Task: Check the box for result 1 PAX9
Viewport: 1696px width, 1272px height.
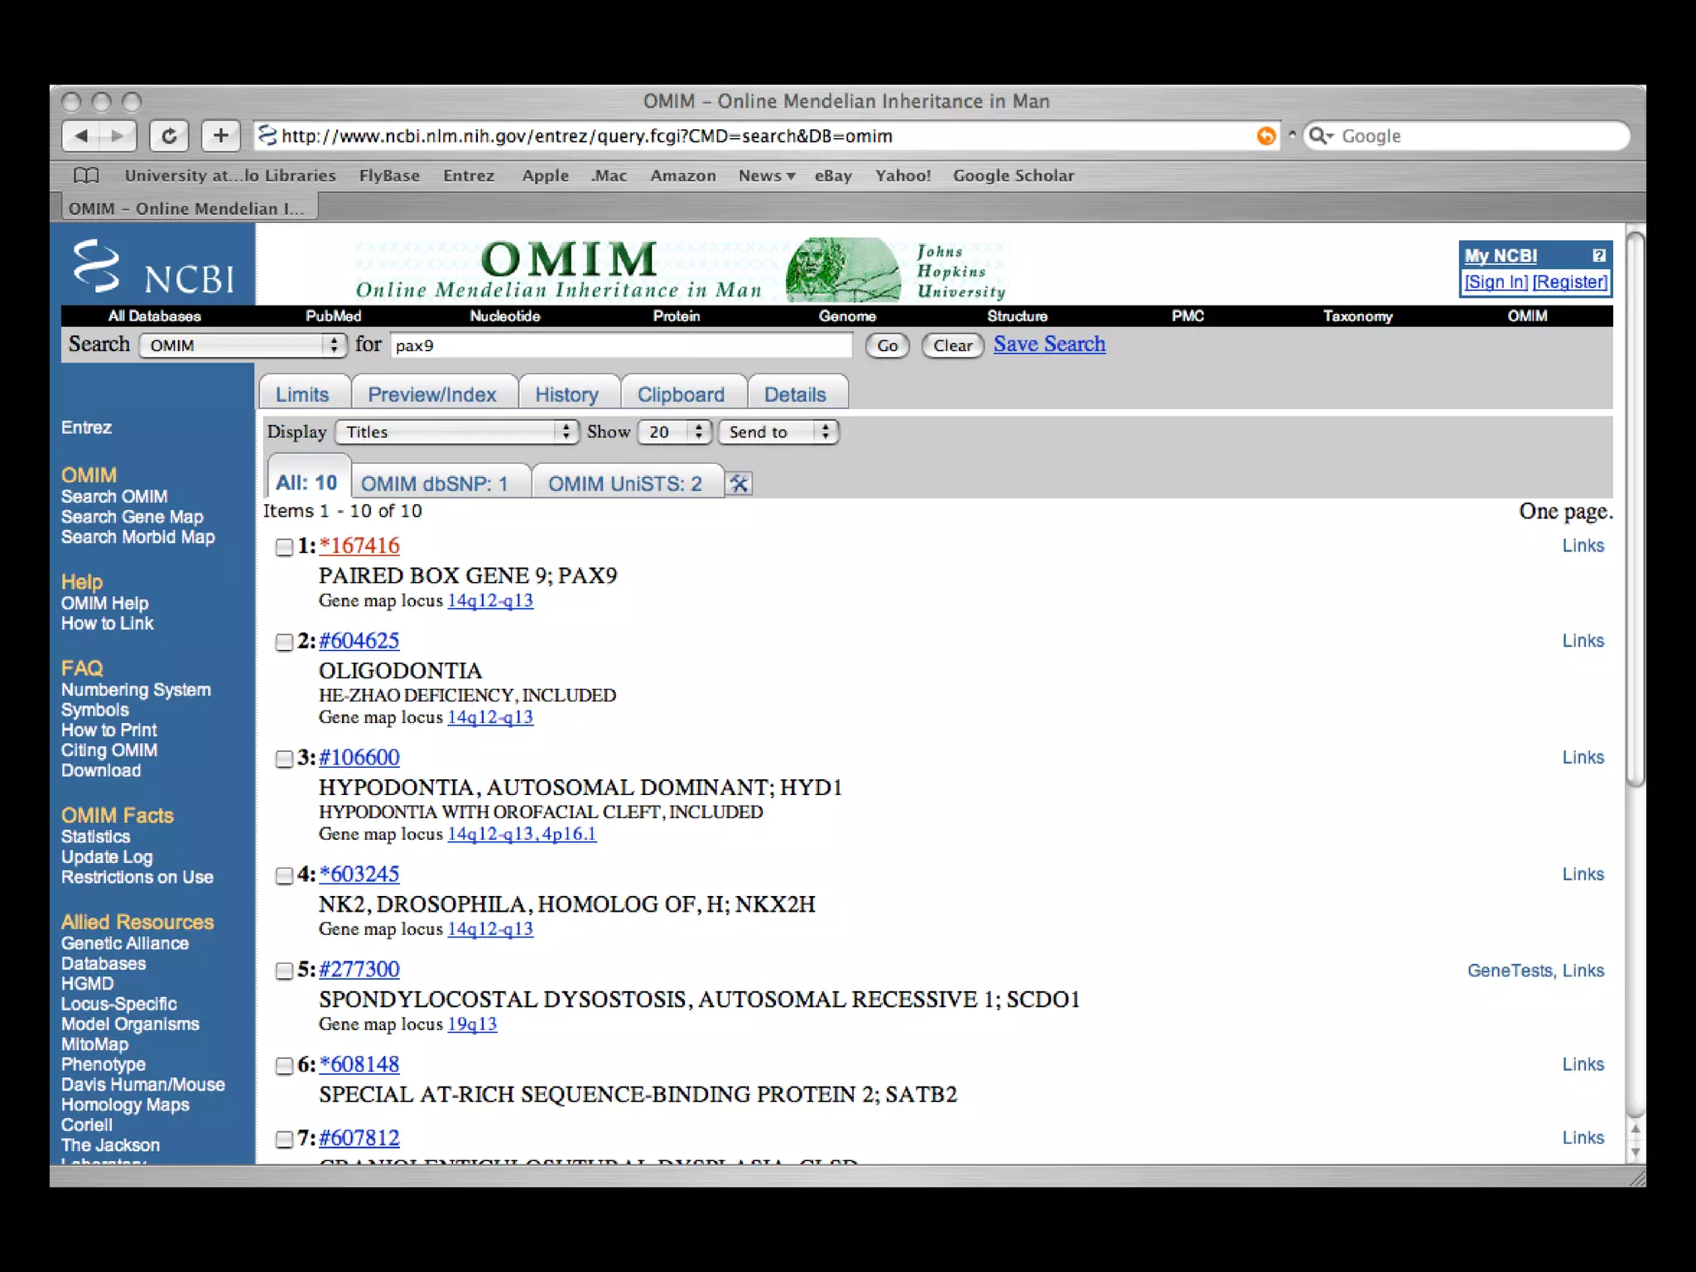Action: click(x=284, y=547)
